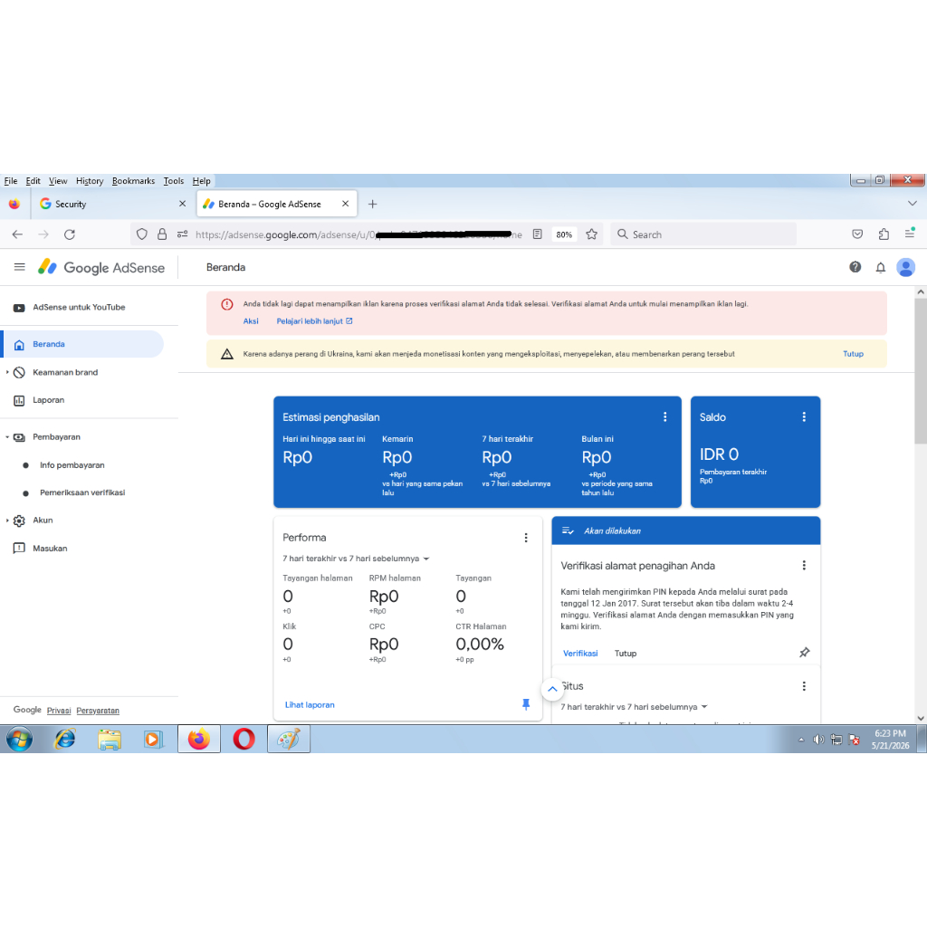
Task: Open the Windows Start button
Action: (x=20, y=739)
